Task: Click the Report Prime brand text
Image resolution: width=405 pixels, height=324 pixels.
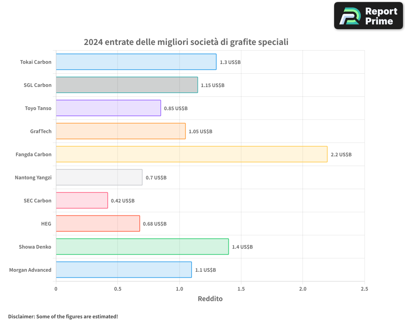Action: (x=381, y=16)
